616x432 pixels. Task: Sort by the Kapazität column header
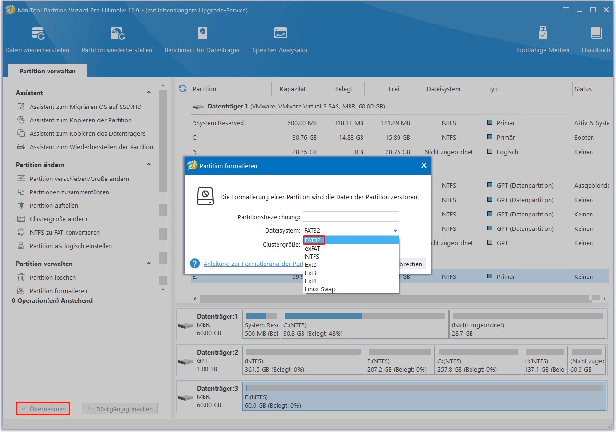pos(293,89)
